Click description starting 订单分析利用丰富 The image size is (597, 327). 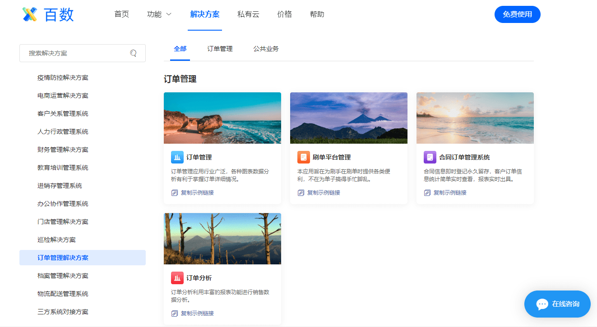pyautogui.click(x=220, y=296)
